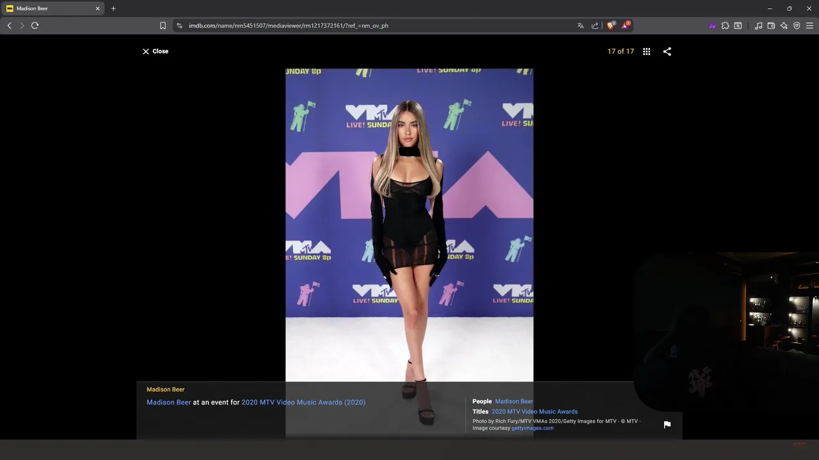Open 2020 MTV Video Music Awards (2020) caption link
The height and width of the screenshot is (460, 819).
(303, 402)
